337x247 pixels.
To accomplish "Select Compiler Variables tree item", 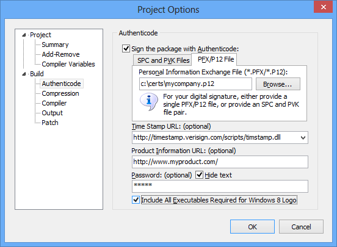I will pos(68,64).
